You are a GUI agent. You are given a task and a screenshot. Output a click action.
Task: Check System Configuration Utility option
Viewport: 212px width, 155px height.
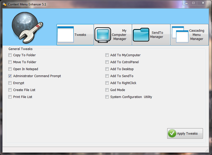click(107, 97)
